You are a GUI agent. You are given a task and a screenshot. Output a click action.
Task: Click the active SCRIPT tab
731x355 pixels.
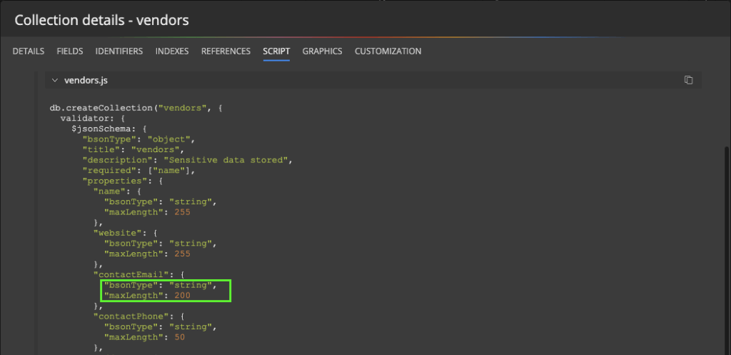point(276,51)
